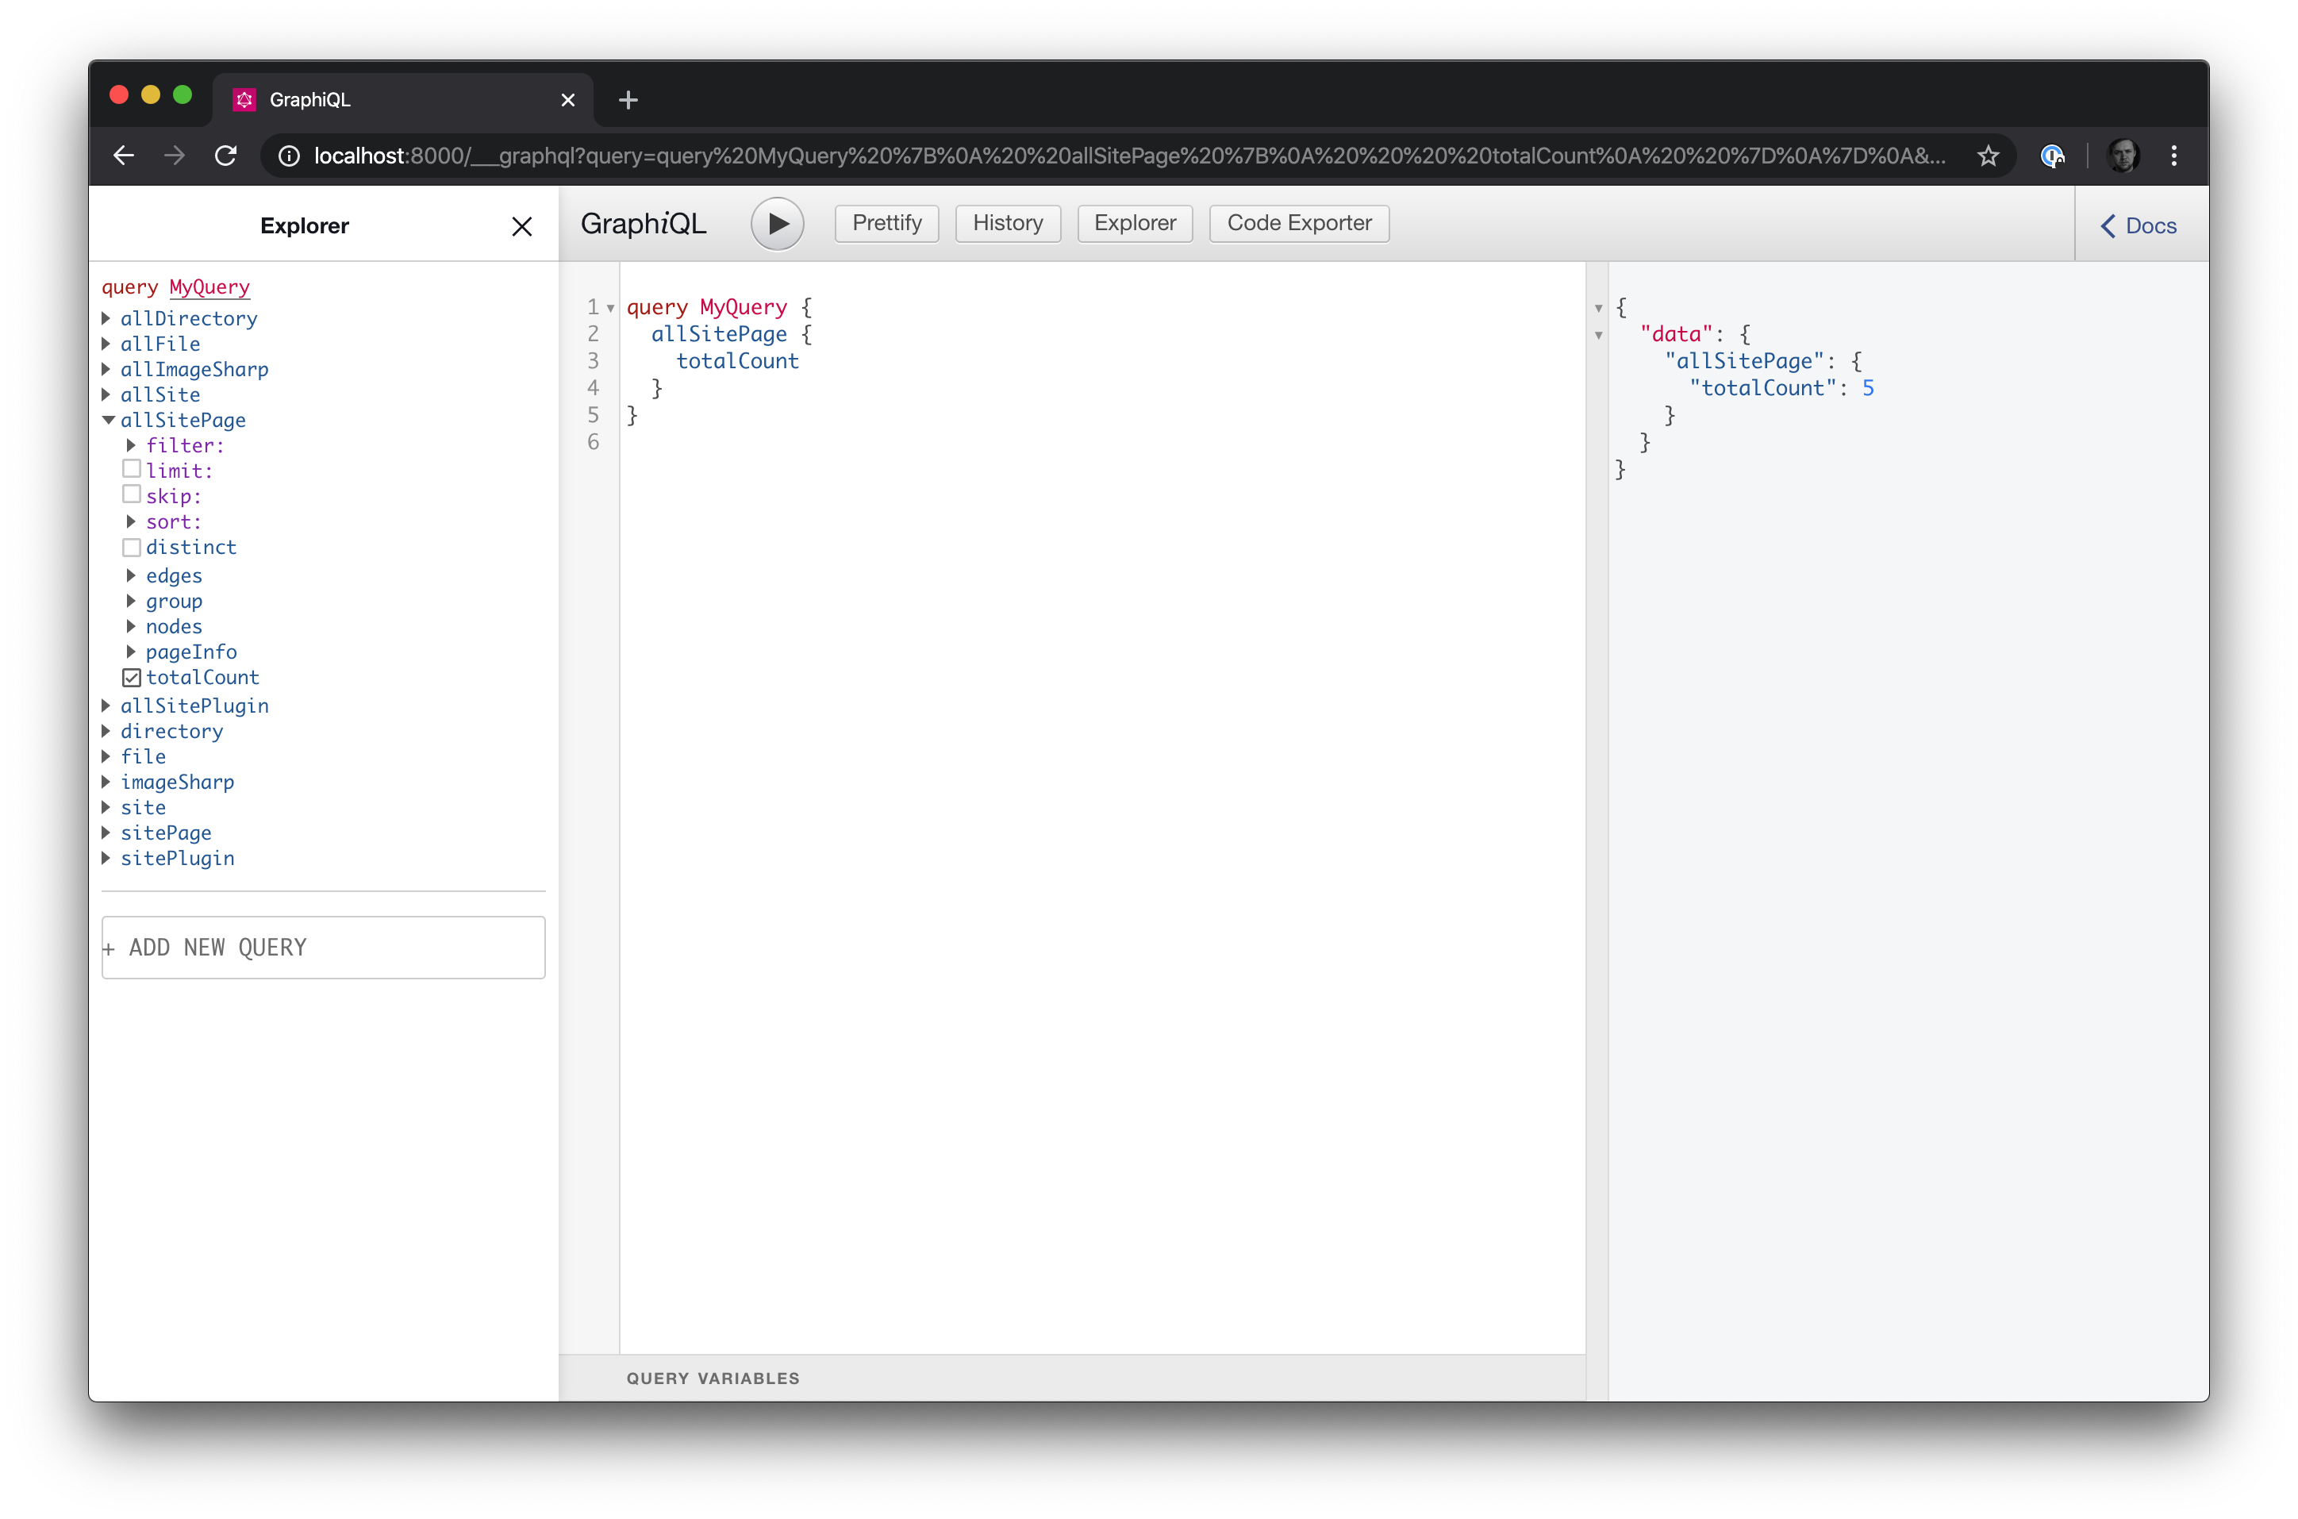Enable the limit argument checkbox
The width and height of the screenshot is (2298, 1519).
132,470
